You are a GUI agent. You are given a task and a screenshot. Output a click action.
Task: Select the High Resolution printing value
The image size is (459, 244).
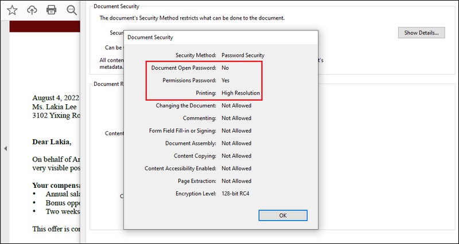click(240, 93)
